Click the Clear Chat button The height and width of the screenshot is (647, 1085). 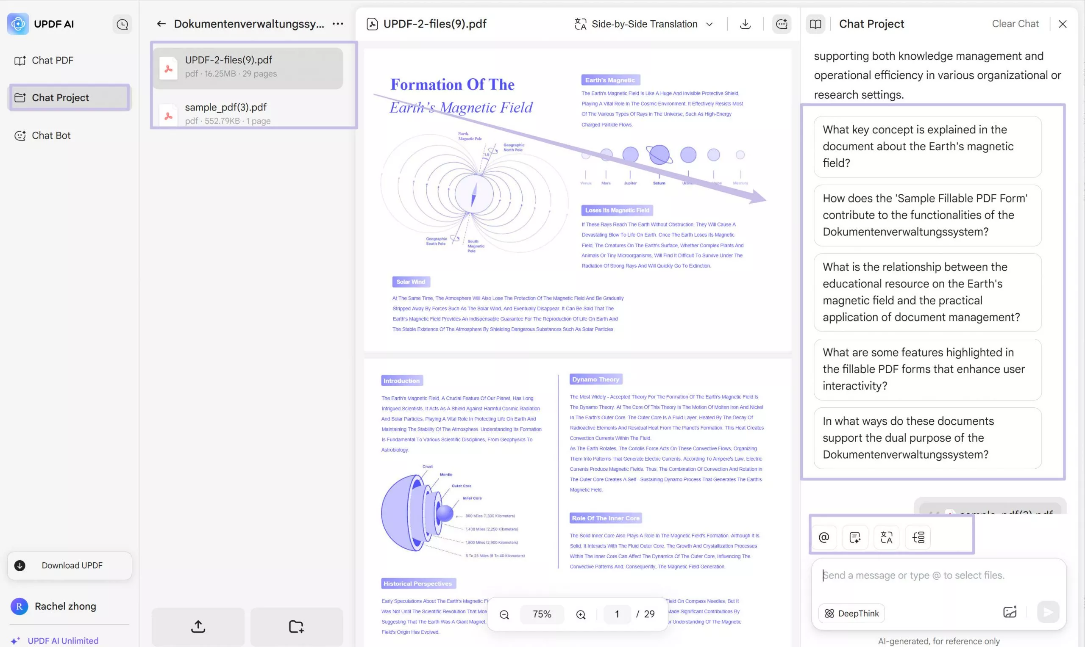[x=1014, y=24]
